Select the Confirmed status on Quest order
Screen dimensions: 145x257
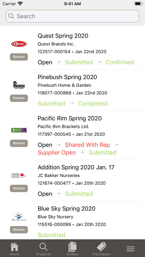[120, 62]
